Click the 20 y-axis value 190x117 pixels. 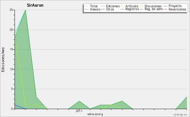pos(11,30)
